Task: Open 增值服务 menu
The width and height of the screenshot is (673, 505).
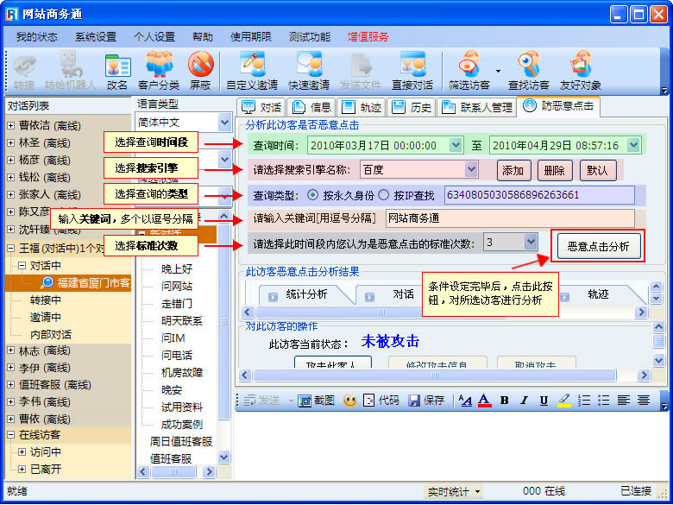Action: click(x=368, y=37)
